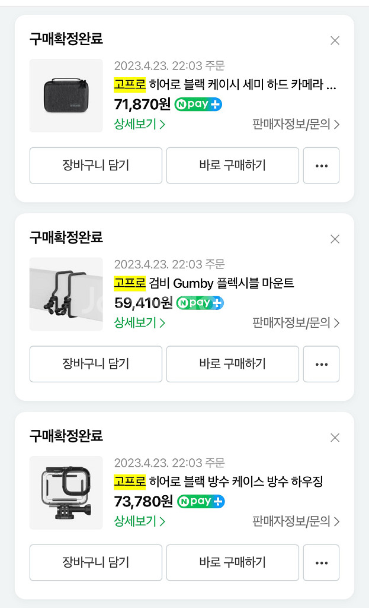369x608 pixels.
Task: Open more options for Gumby mount order
Action: pos(322,364)
